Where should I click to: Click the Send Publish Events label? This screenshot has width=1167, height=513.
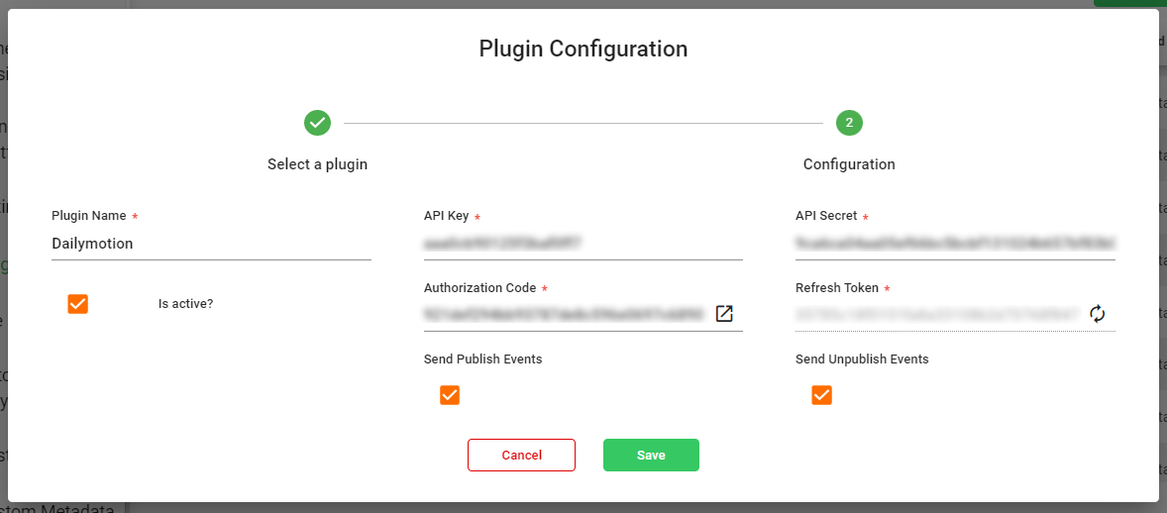click(x=482, y=359)
